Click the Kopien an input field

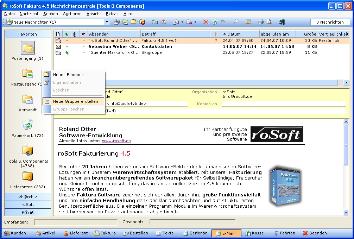283,104
